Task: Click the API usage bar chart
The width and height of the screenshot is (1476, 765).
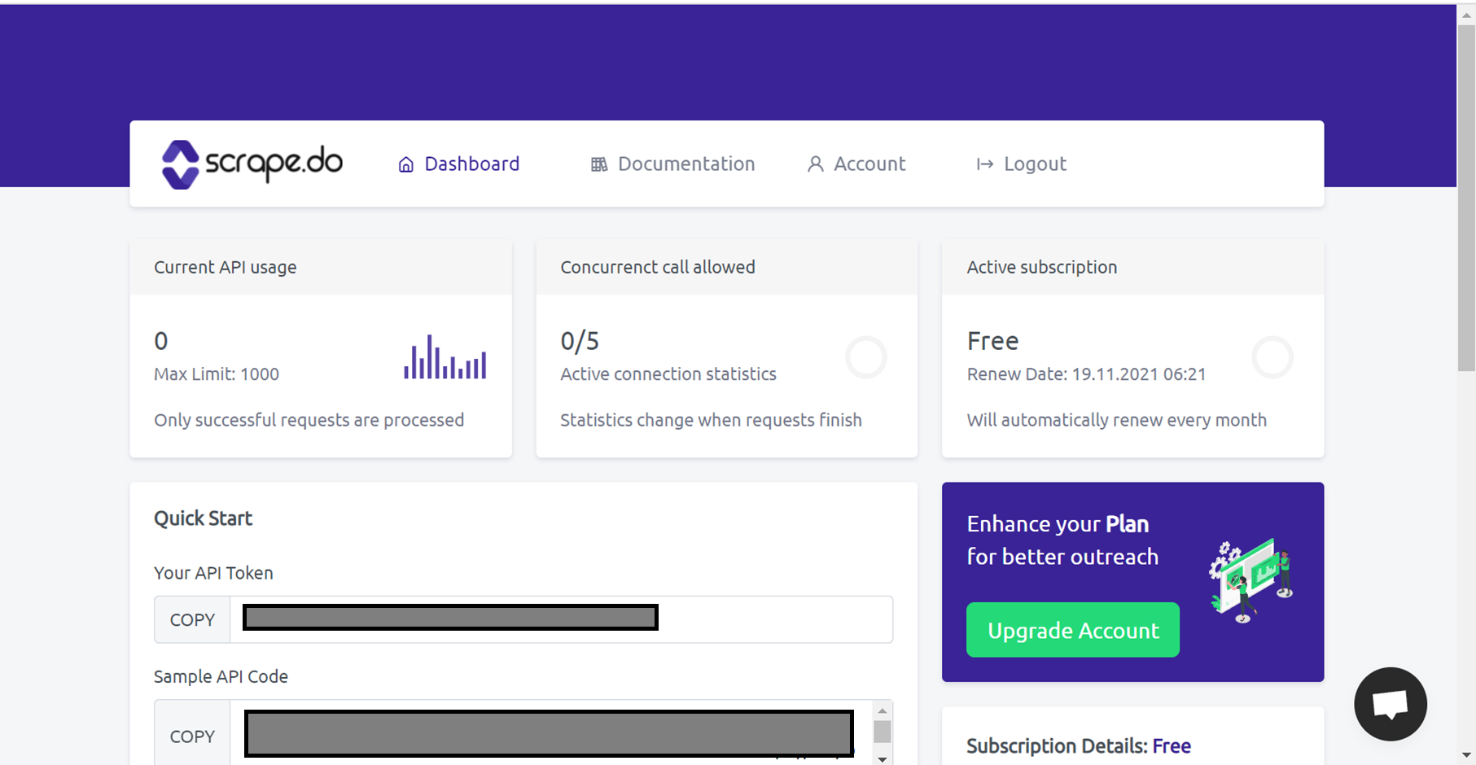Action: click(445, 357)
